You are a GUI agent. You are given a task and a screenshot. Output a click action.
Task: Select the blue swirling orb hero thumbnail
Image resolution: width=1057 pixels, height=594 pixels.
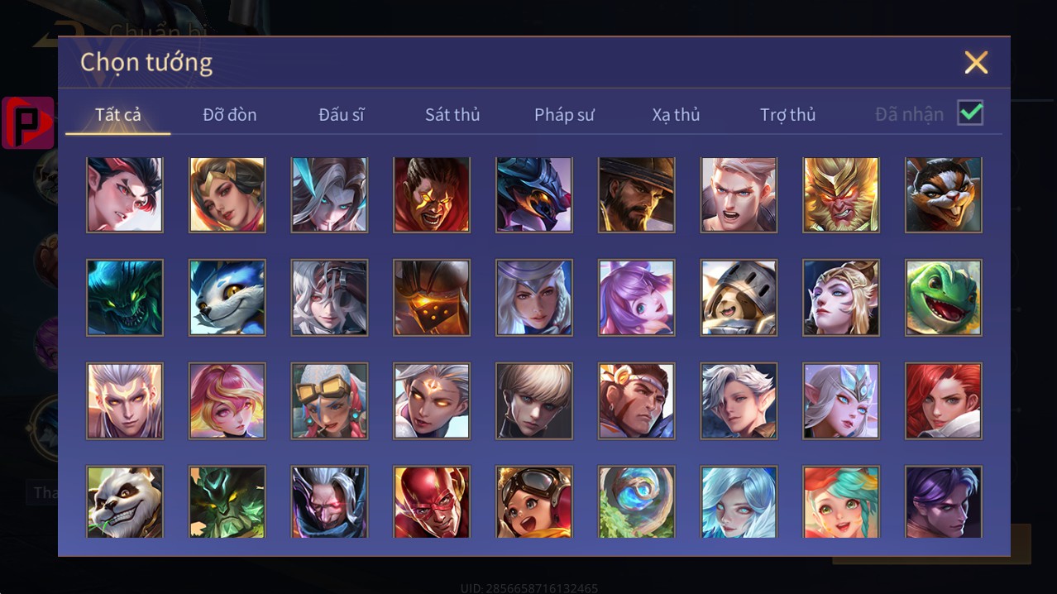(x=636, y=501)
